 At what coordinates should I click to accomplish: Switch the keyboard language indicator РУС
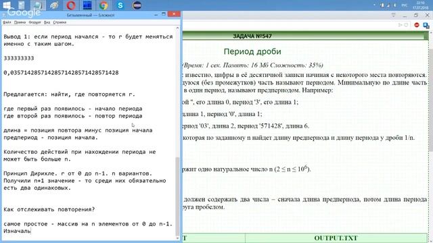pos(405,5)
